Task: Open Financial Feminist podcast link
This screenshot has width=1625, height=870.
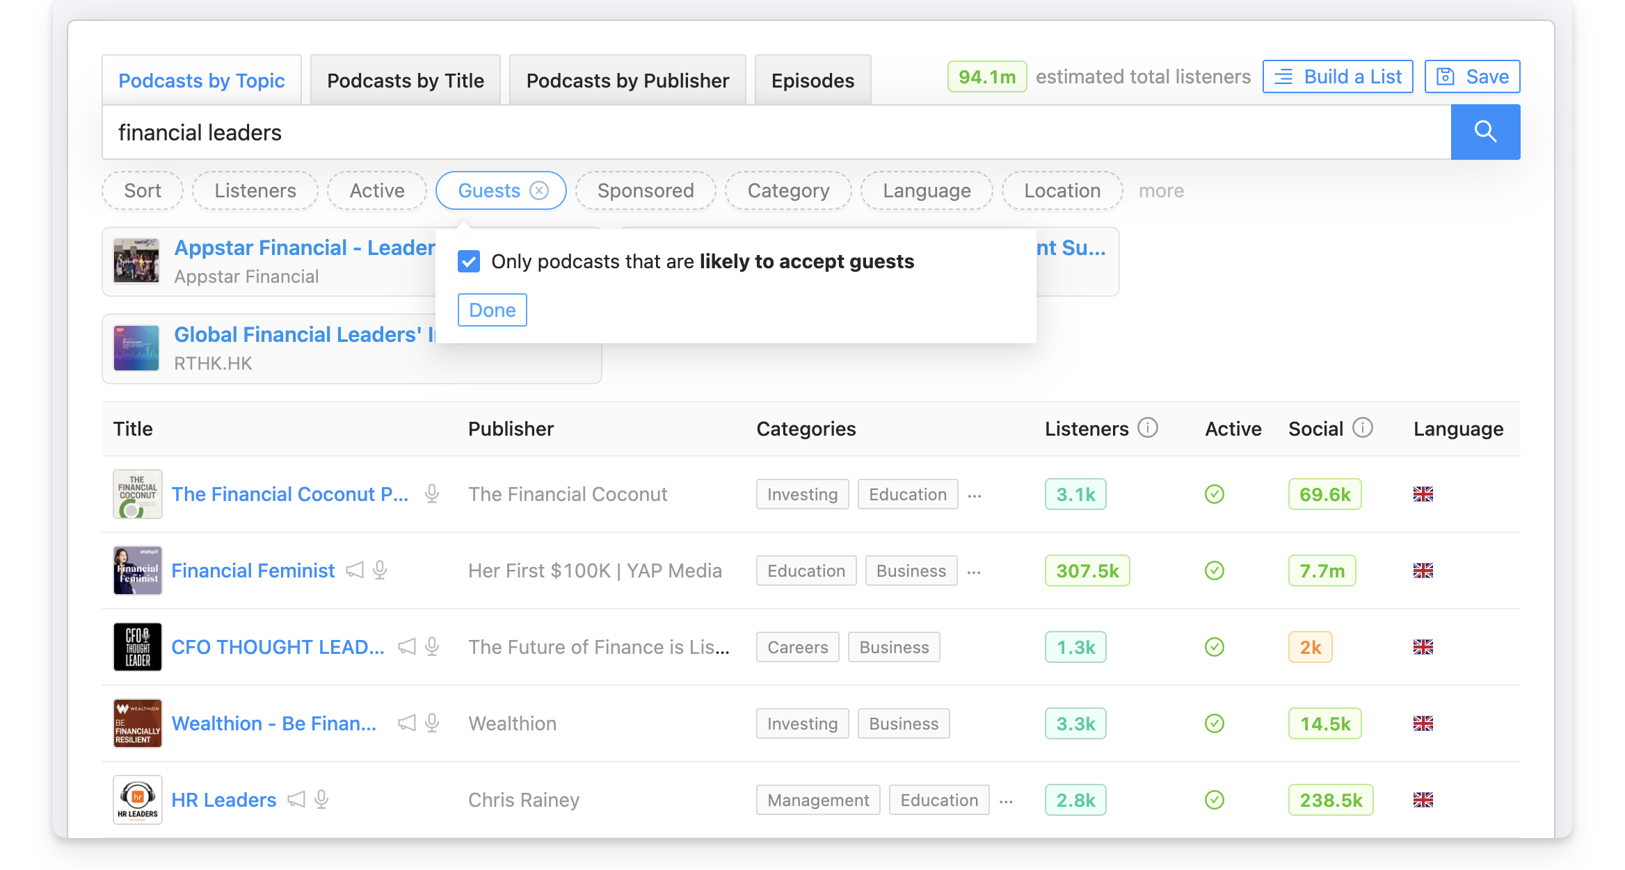Action: (253, 571)
